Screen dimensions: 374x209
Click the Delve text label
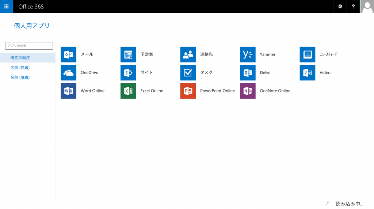265,73
